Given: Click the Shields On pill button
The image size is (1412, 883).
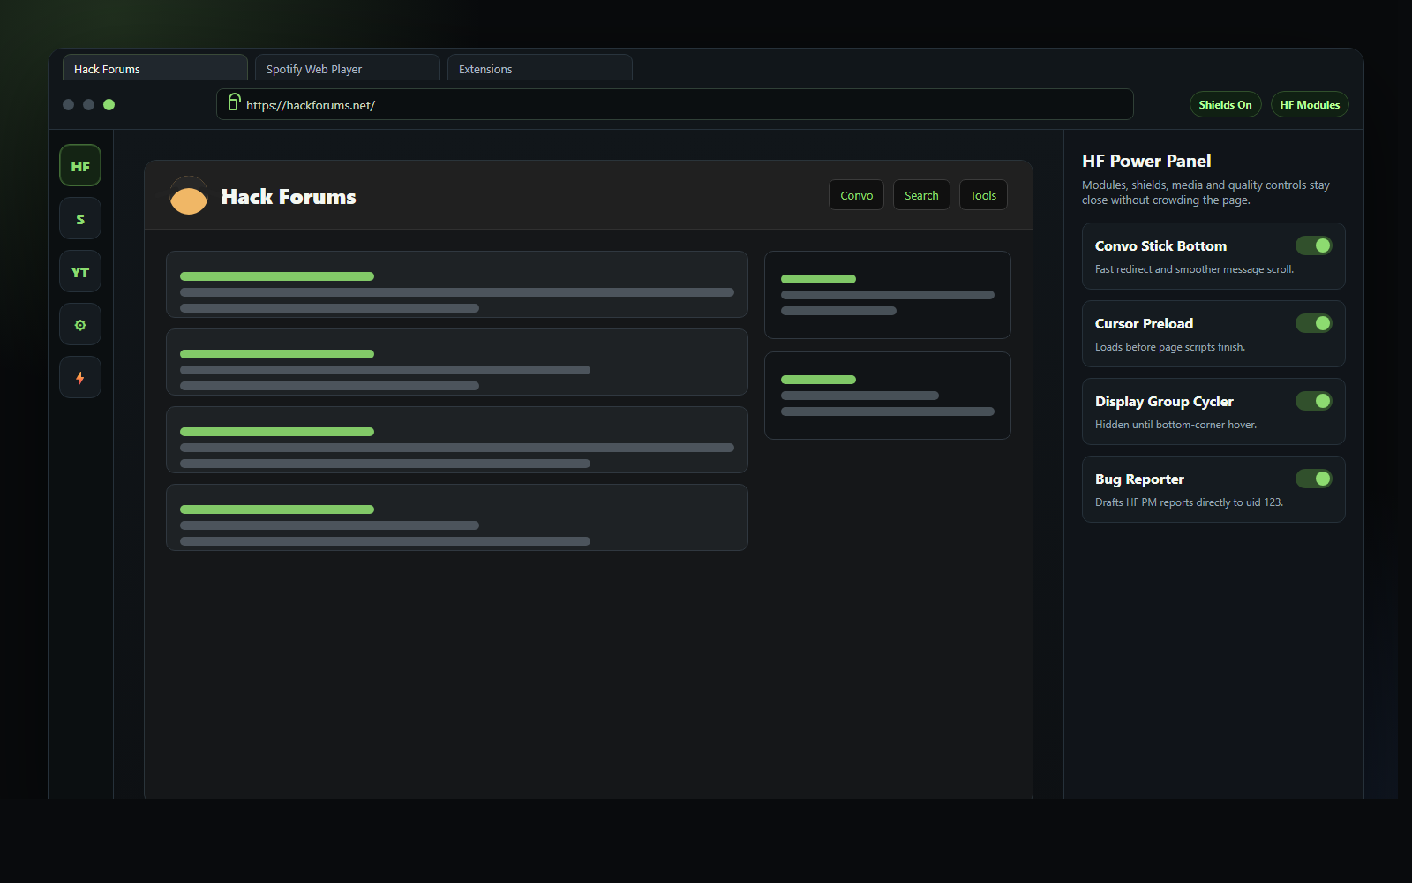Looking at the screenshot, I should click(x=1225, y=104).
